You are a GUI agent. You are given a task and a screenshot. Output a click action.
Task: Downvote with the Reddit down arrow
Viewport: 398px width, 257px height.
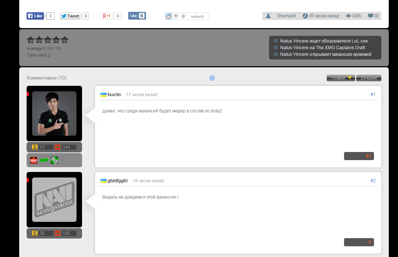point(183,16)
